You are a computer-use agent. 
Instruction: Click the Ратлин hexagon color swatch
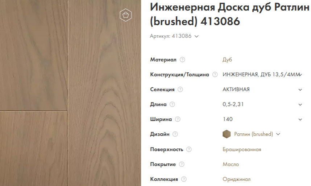click(227, 134)
